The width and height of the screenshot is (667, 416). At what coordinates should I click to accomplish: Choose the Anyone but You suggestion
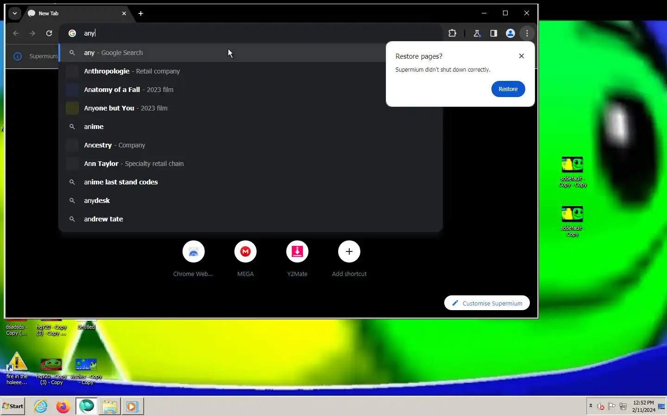[x=251, y=108]
